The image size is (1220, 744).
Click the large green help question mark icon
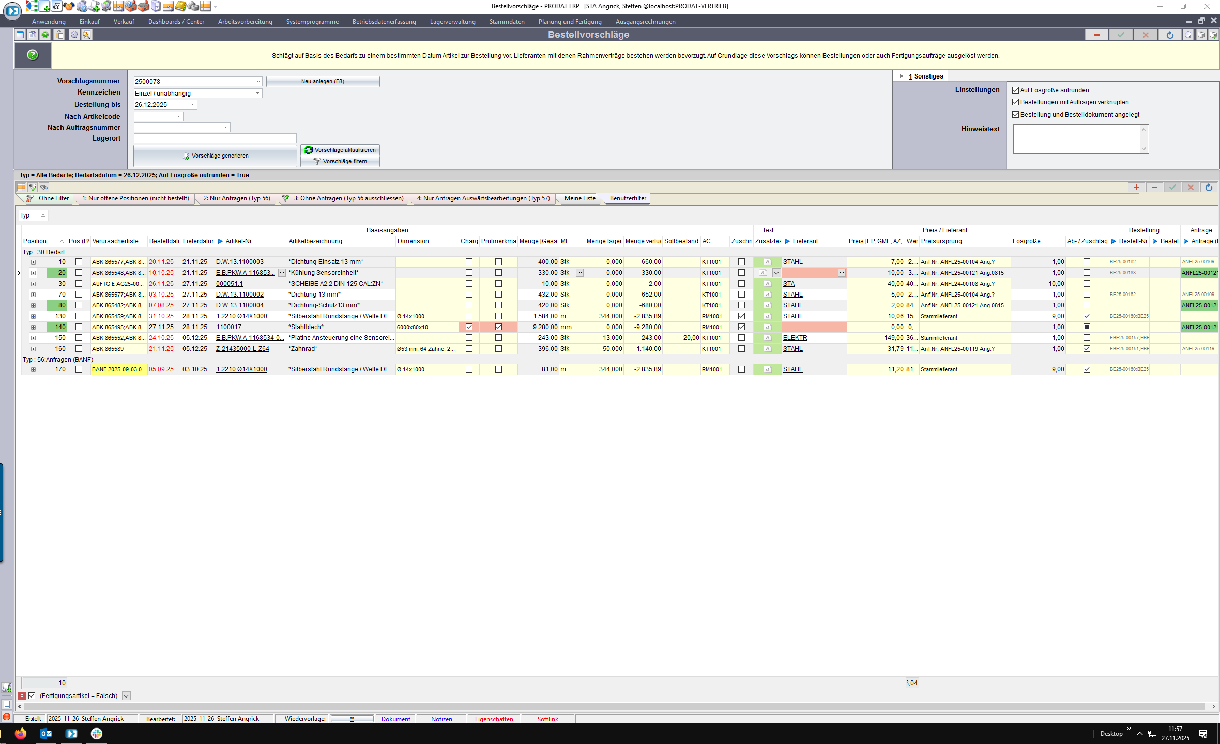point(33,55)
